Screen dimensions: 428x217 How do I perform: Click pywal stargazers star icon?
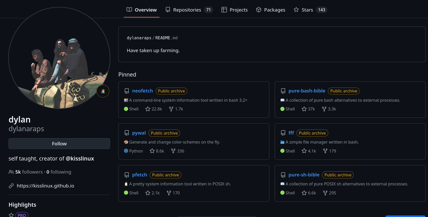tap(152, 151)
